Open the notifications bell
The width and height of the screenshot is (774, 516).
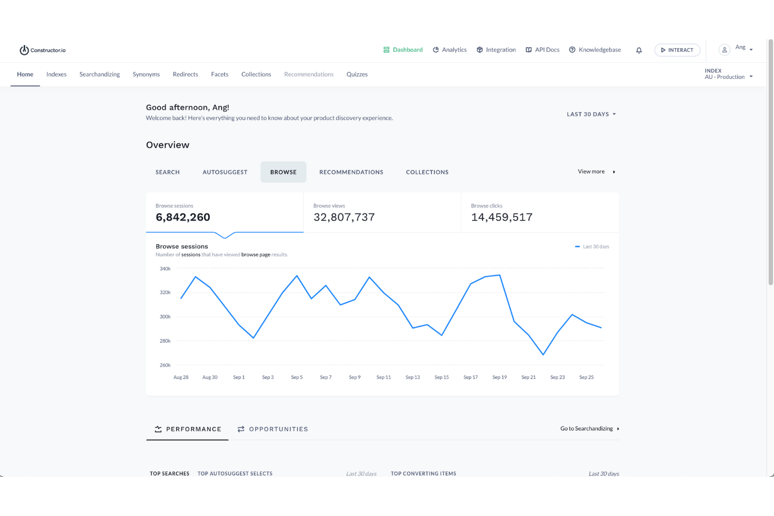tap(639, 50)
